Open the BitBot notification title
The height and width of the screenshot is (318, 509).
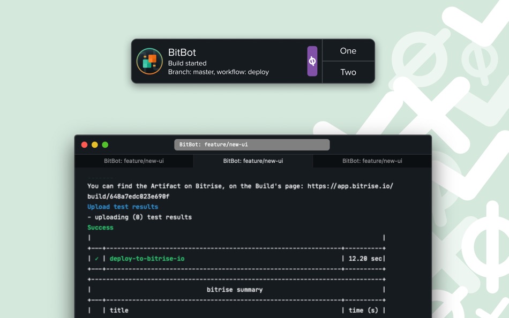(x=182, y=52)
